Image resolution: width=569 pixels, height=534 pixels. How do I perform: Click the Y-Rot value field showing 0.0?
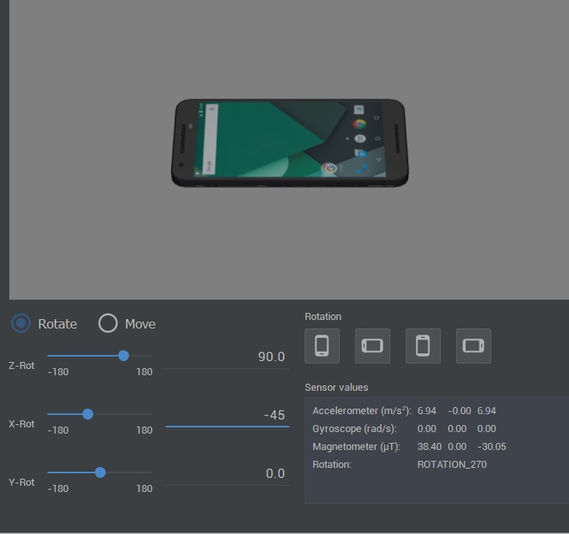[x=227, y=473]
